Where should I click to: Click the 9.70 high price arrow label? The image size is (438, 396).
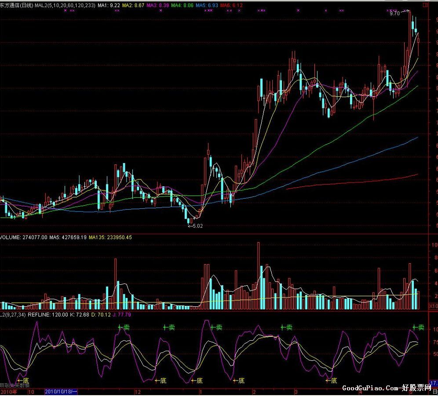coord(397,14)
